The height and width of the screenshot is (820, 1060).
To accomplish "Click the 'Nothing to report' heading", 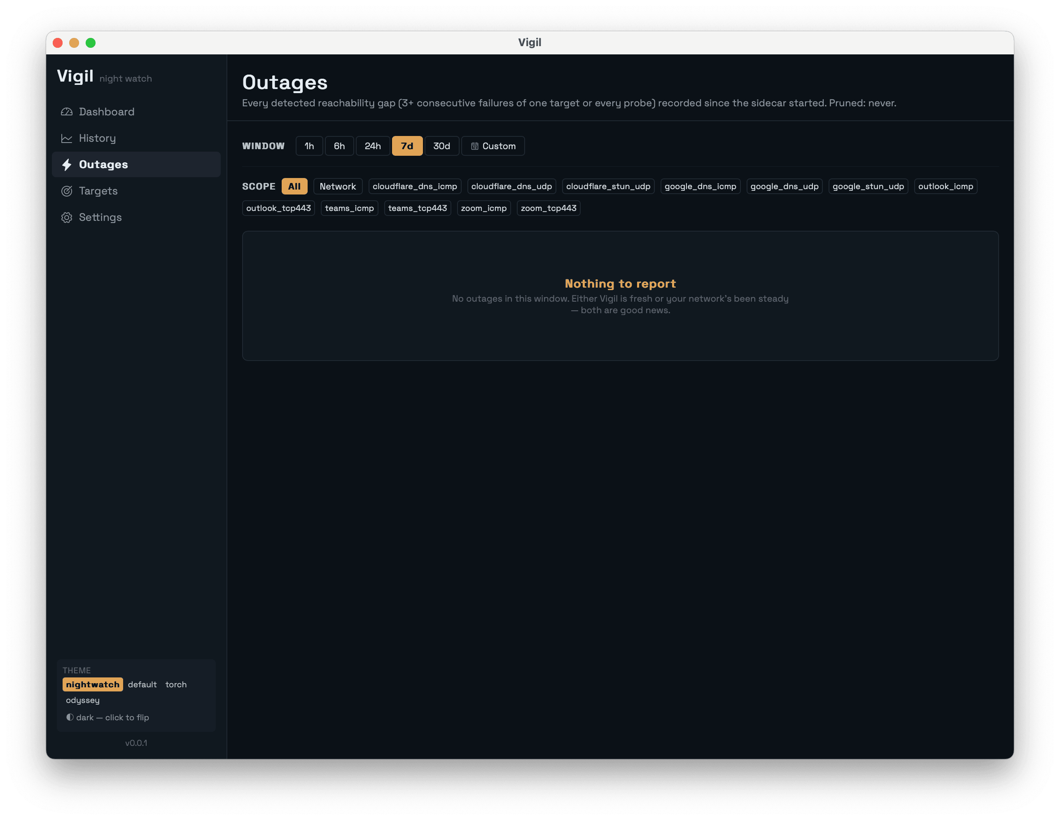I will pos(620,283).
